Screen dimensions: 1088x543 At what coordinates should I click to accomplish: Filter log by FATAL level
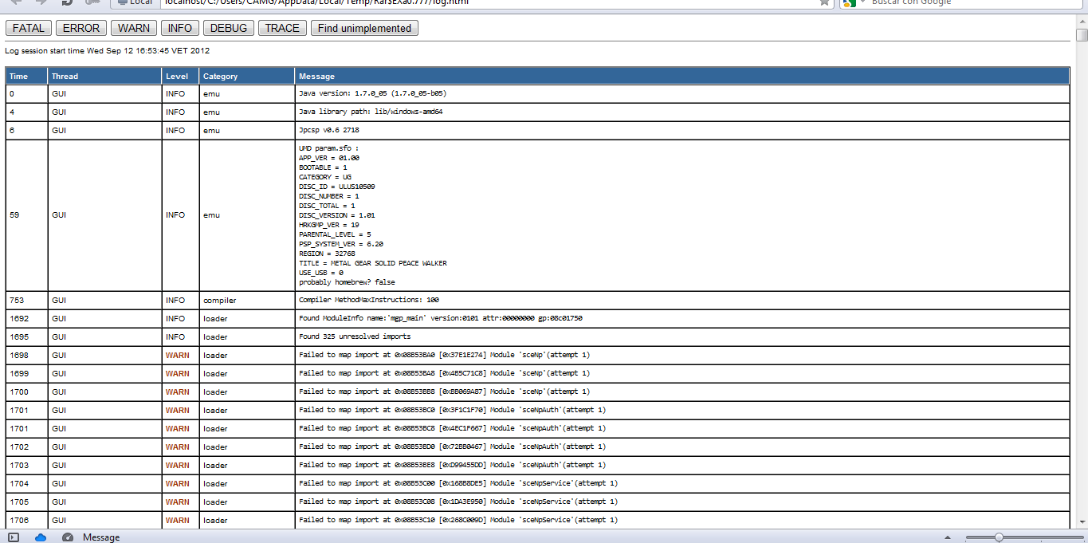[29, 28]
